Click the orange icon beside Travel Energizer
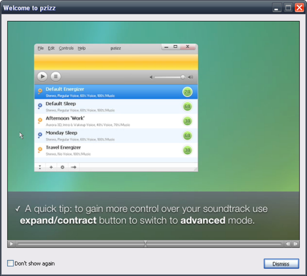This screenshot has height=276, width=307. click(40, 149)
